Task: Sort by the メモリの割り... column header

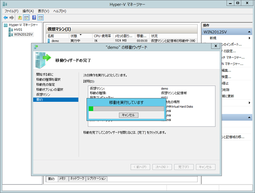Action: pyautogui.click(x=124, y=36)
